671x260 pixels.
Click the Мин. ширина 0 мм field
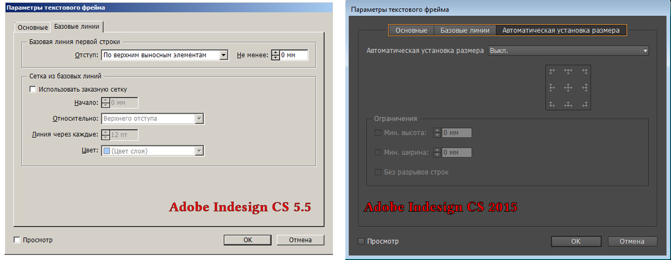(x=456, y=153)
